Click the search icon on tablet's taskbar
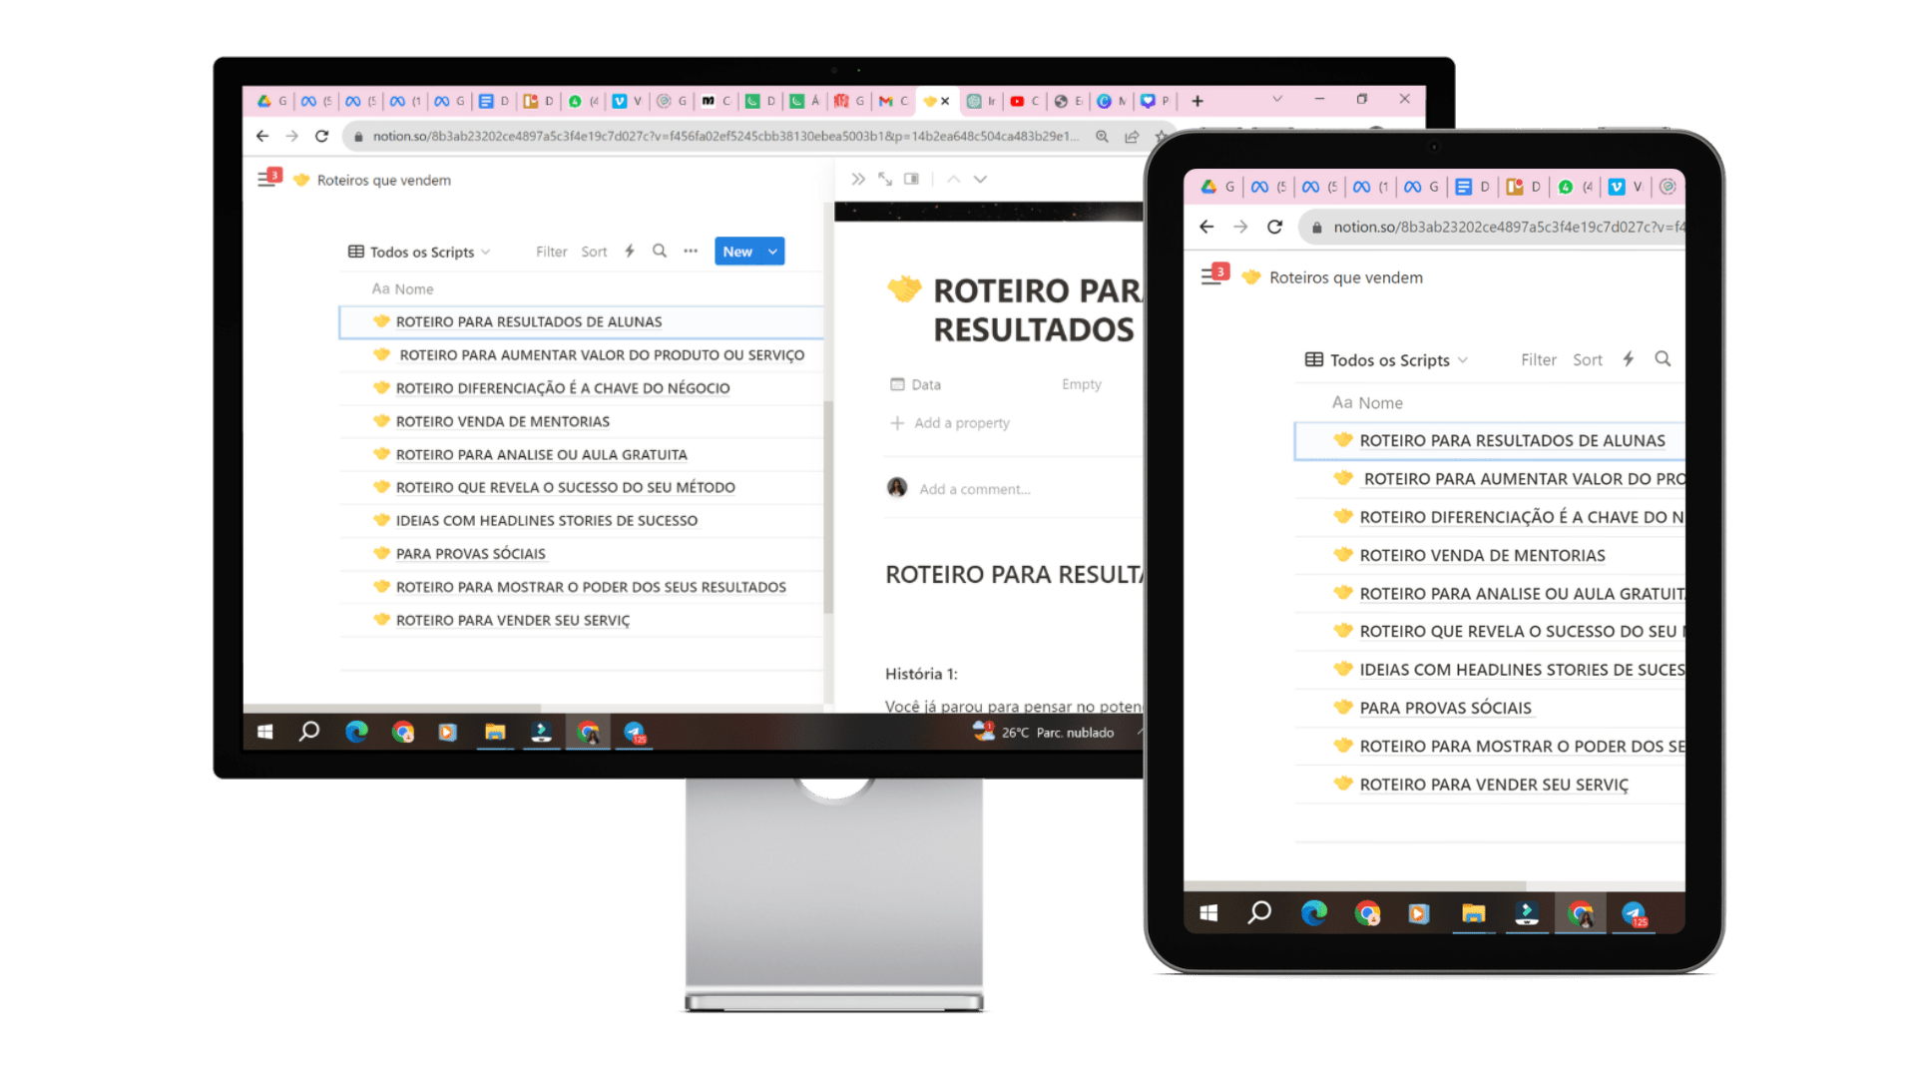The width and height of the screenshot is (1916, 1078). pyautogui.click(x=1259, y=912)
